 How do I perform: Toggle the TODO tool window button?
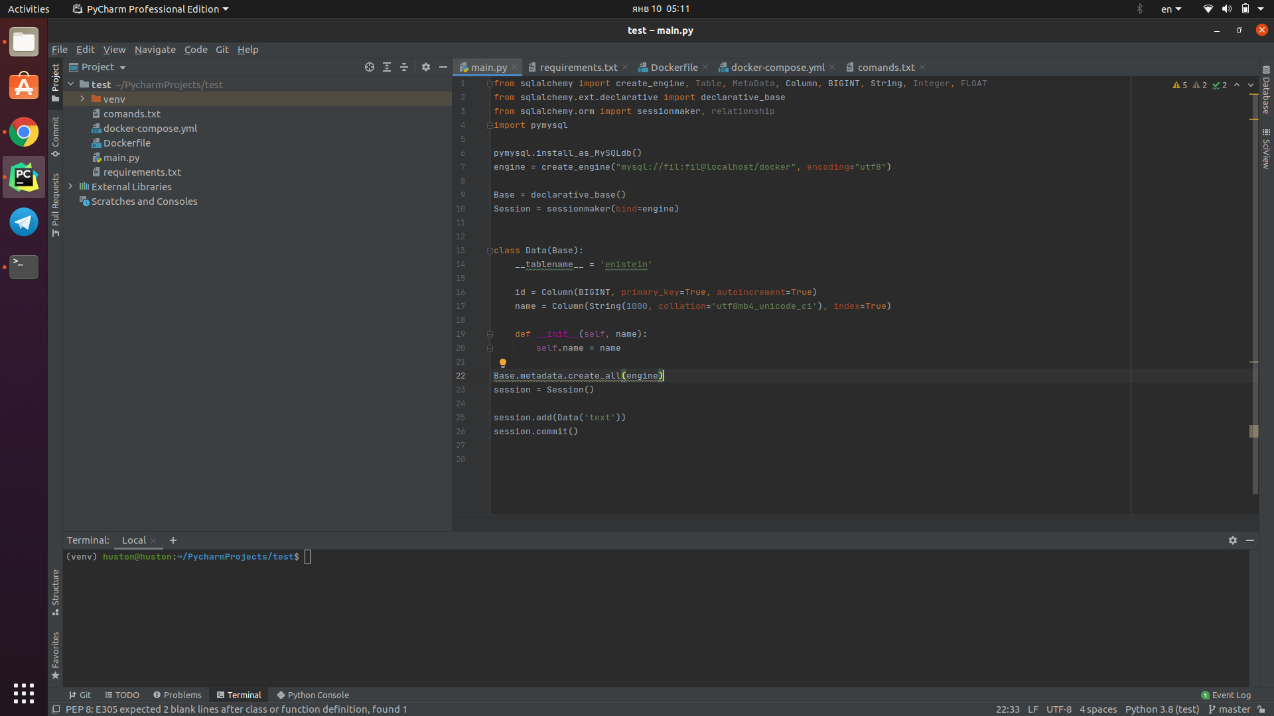(x=122, y=695)
